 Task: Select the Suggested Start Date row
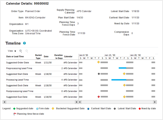click(x=42, y=74)
